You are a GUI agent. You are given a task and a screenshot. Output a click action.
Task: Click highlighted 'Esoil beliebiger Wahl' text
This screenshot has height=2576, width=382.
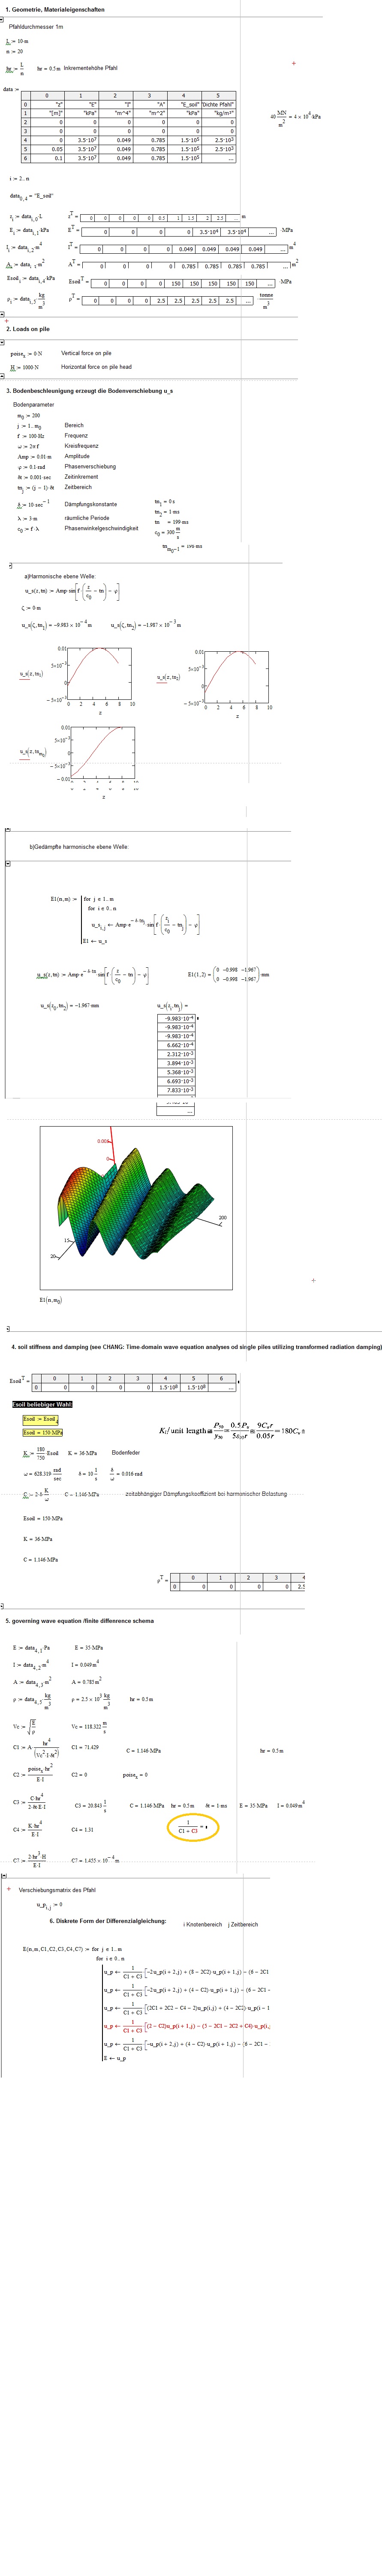pyautogui.click(x=43, y=1404)
